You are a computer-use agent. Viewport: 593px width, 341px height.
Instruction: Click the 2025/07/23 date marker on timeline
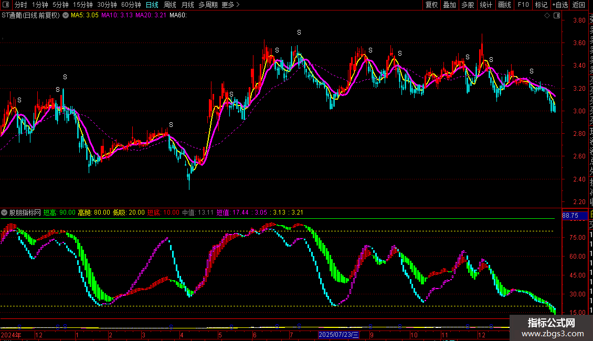point(339,334)
